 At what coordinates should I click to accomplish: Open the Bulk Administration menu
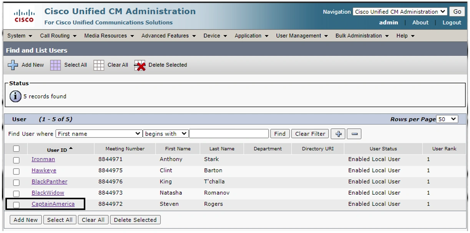pyautogui.click(x=362, y=36)
